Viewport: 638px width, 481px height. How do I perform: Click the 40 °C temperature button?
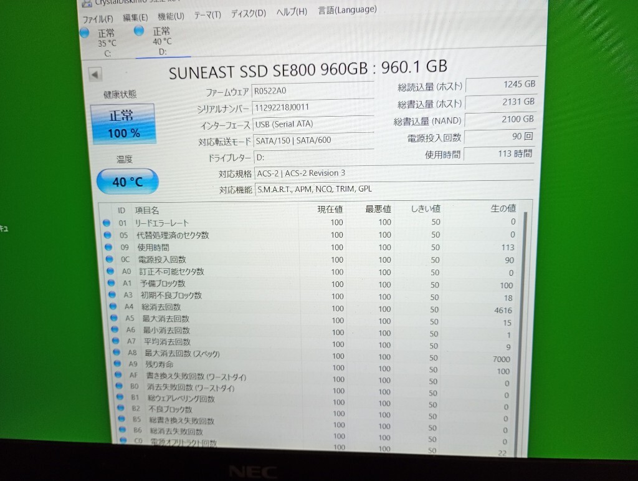click(x=127, y=182)
